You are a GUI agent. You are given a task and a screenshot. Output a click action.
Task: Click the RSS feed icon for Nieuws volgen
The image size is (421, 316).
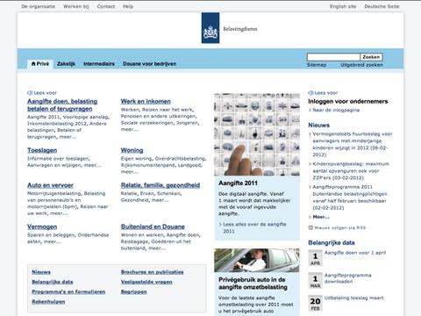pos(310,227)
